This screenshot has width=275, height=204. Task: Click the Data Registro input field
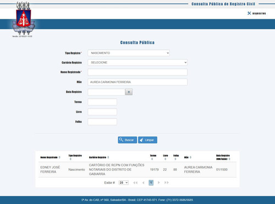tap(106, 92)
